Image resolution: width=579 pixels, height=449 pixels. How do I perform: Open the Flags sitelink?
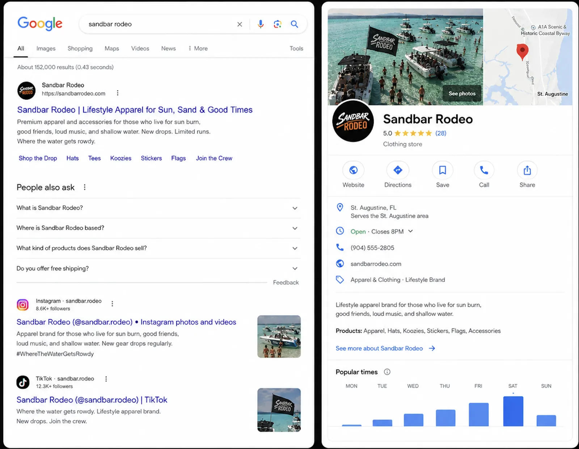coord(178,158)
